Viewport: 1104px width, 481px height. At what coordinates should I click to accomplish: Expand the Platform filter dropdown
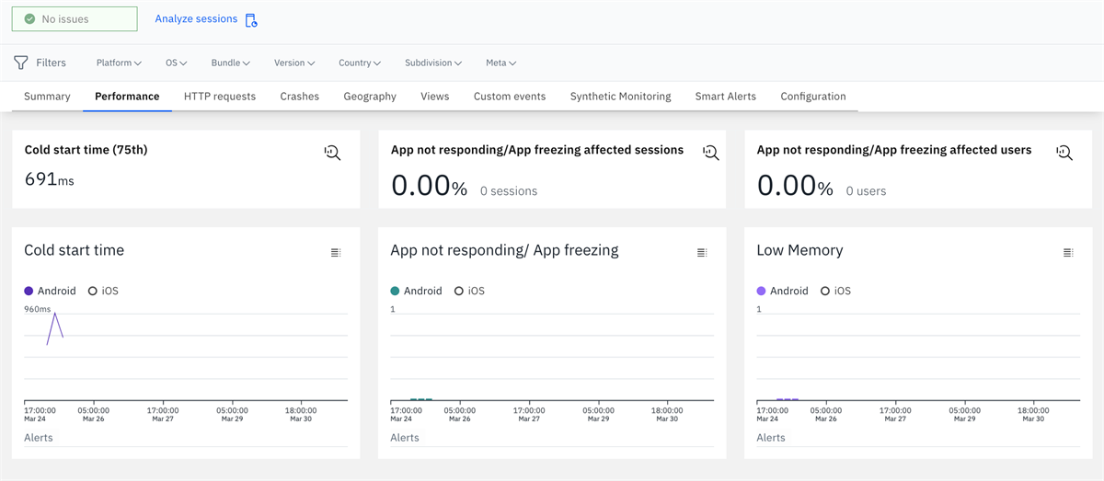click(119, 63)
